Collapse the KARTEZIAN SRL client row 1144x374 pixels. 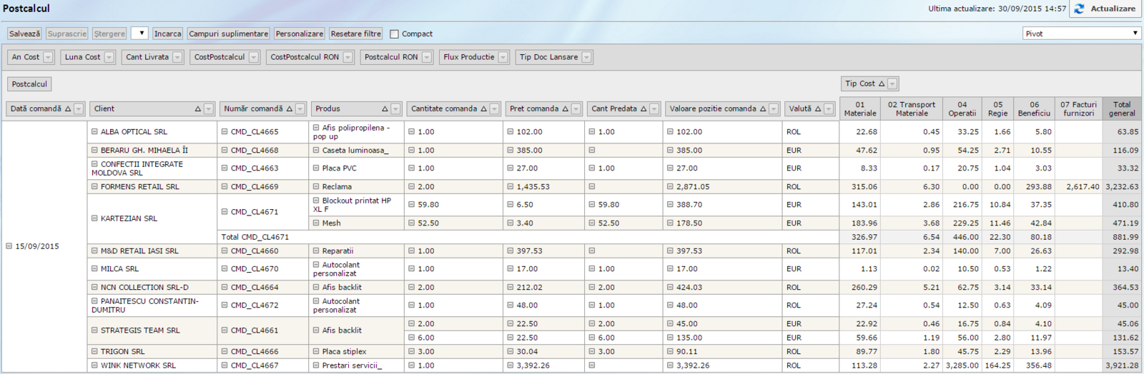(x=94, y=218)
